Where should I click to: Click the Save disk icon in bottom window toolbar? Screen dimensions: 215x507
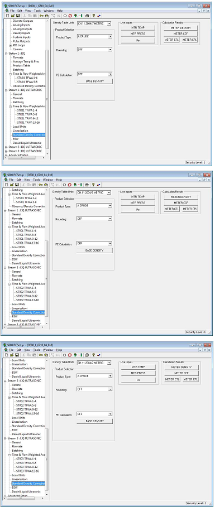pos(17,355)
